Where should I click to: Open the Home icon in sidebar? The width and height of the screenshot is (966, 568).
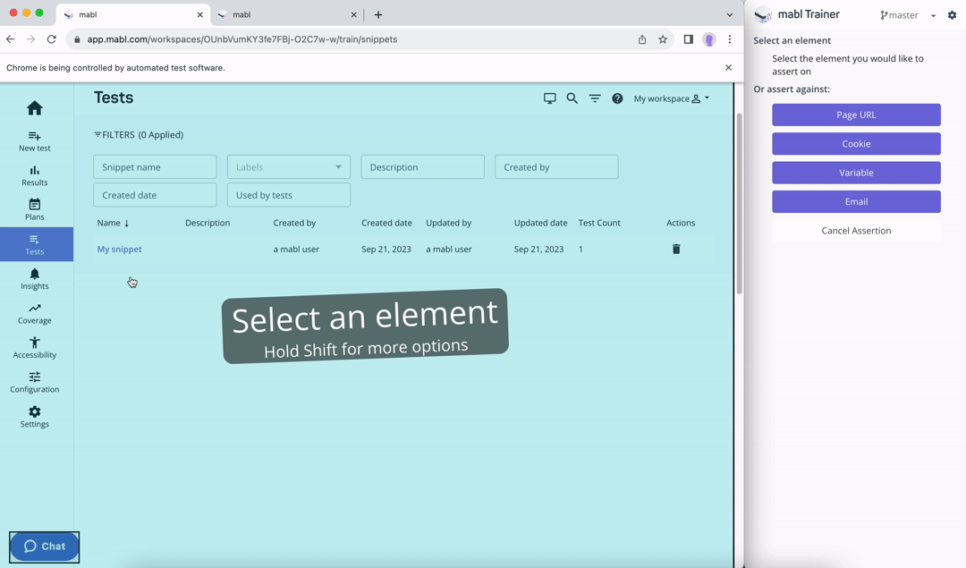[35, 108]
